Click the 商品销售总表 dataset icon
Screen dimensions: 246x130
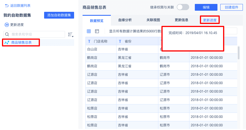pyautogui.click(x=7, y=43)
